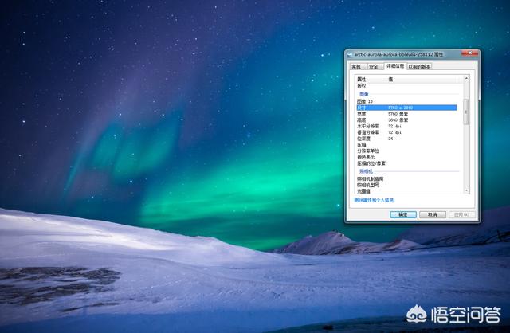Go to the 以前的版本 tab
Screen dimensions: 510x333
click(x=419, y=66)
